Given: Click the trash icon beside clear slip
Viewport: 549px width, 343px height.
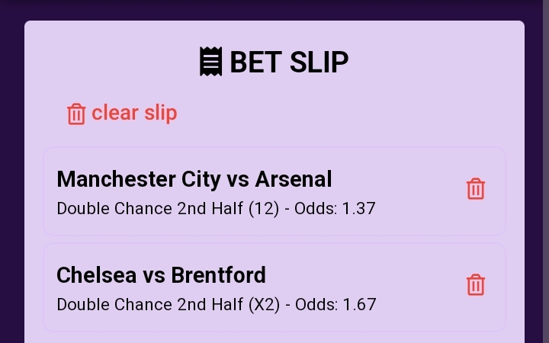Looking at the screenshot, I should point(76,114).
